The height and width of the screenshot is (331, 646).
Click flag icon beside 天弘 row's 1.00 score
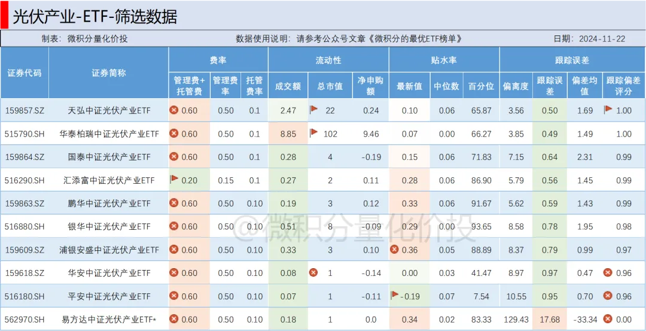(x=608, y=110)
